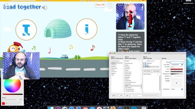Click the teacher webcam thumbnail at top right
195x109 pixels.
(x=130, y=16)
